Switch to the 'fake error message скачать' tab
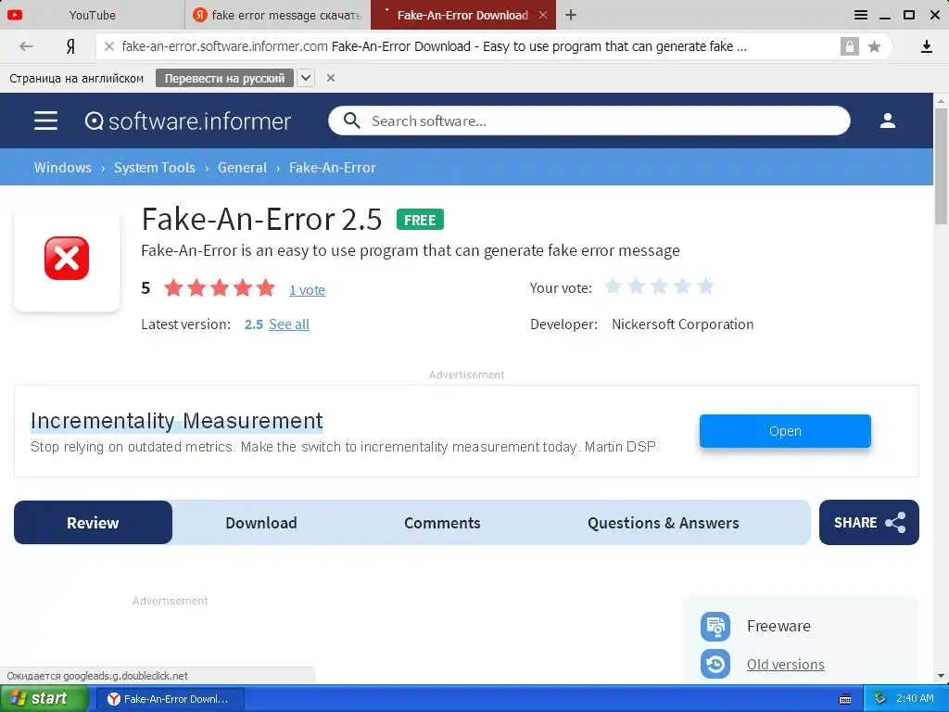Screen dimensions: 949x712 tap(278, 15)
